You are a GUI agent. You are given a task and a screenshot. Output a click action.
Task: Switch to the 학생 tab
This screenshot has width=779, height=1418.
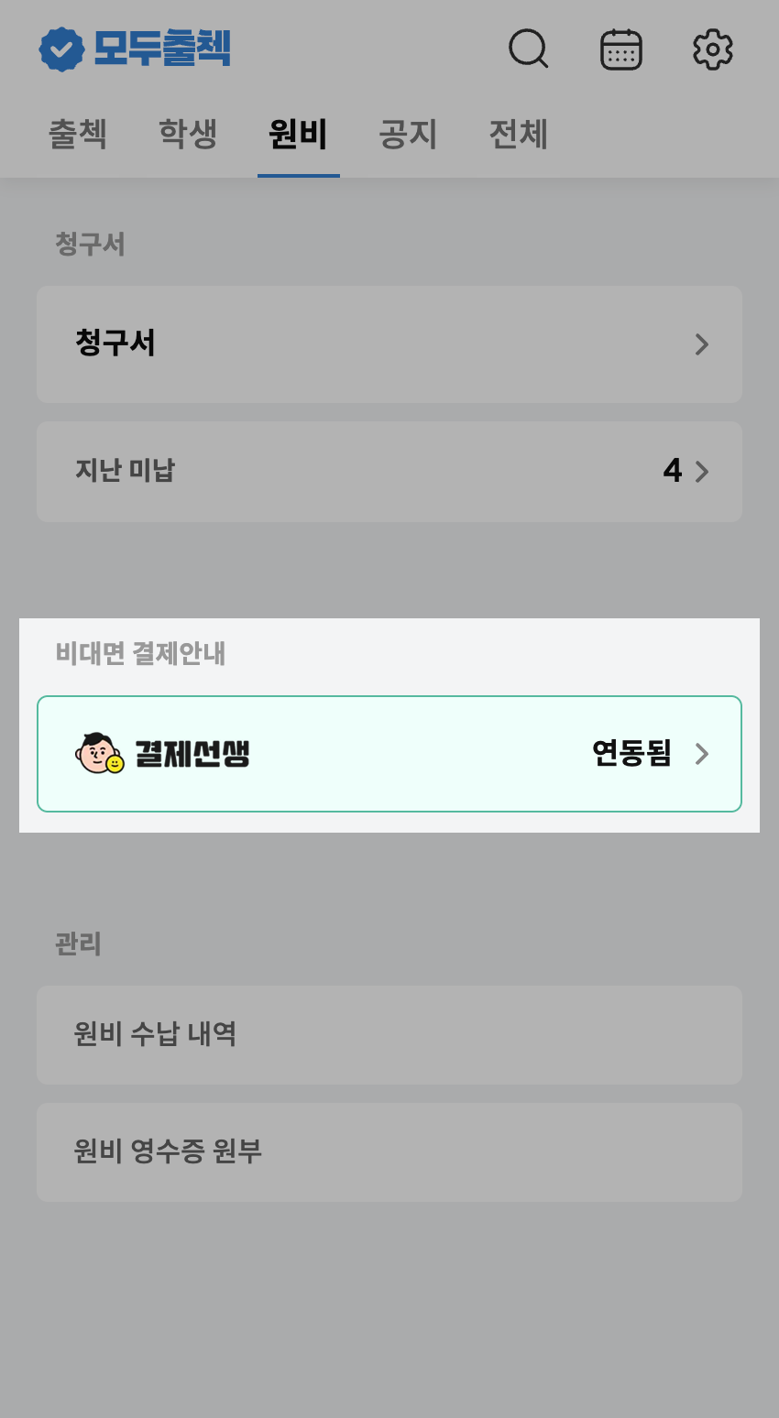point(188,135)
